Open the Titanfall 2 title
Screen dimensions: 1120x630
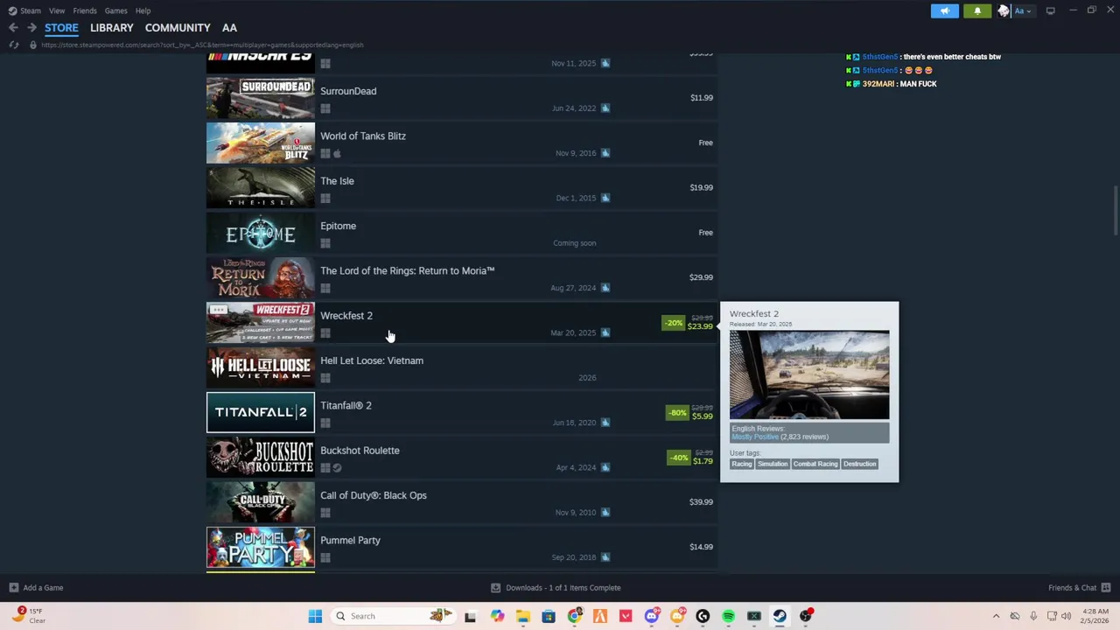tap(346, 405)
